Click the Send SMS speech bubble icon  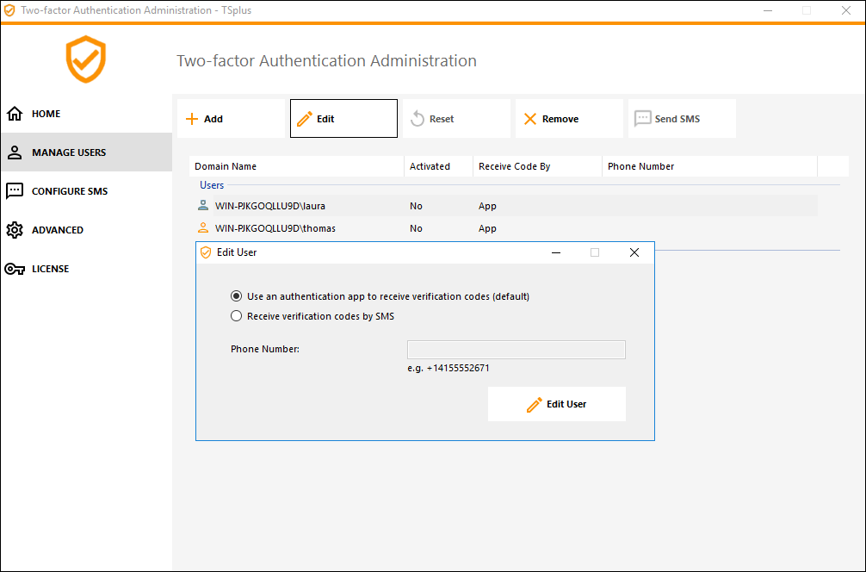pyautogui.click(x=643, y=119)
